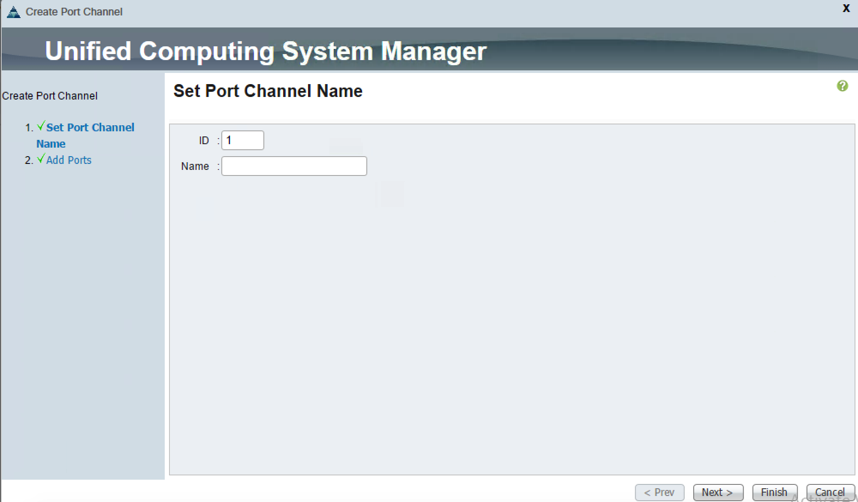Select the 'Set Port Channel Name' heading
Screen dimensions: 858x502
(x=268, y=91)
